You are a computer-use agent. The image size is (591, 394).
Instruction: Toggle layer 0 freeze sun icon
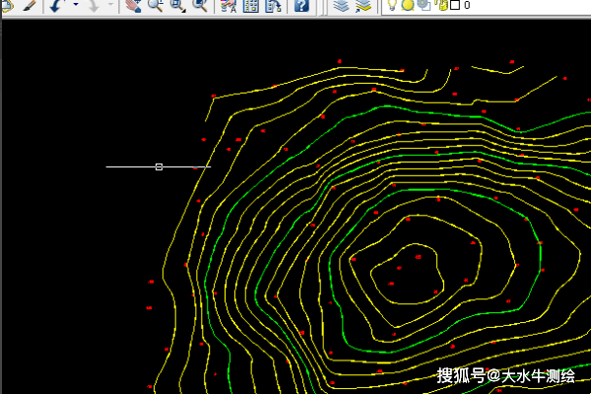coord(407,6)
